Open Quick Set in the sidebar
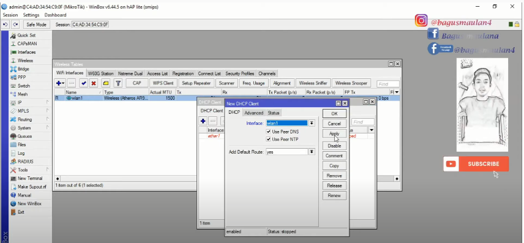Image resolution: width=524 pixels, height=243 pixels. point(26,35)
